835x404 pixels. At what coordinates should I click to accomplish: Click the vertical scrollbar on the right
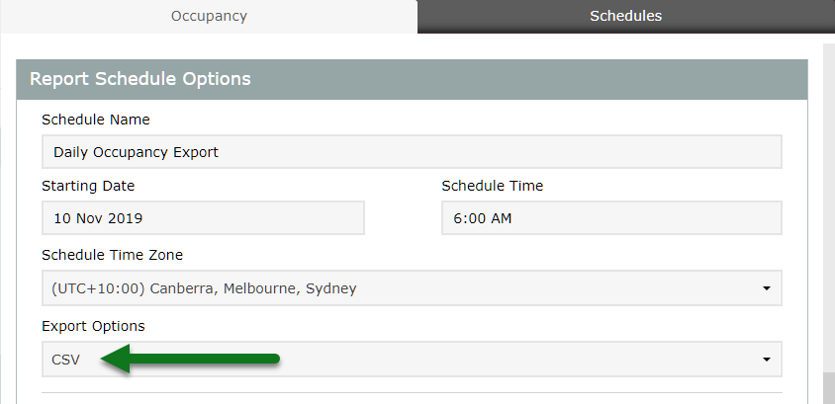point(829,198)
